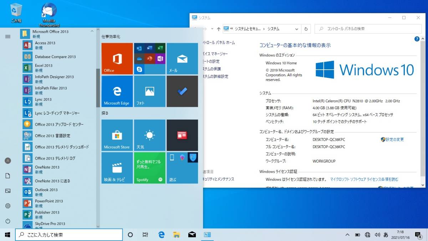Open the Spotify tile
The height and width of the screenshot is (241, 428).
[150, 168]
